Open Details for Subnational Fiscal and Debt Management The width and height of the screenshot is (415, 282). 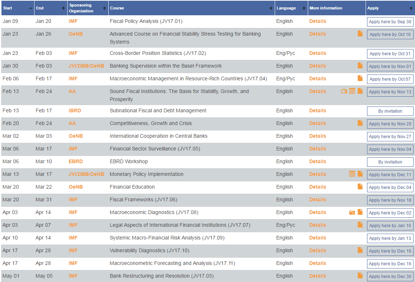[318, 111]
